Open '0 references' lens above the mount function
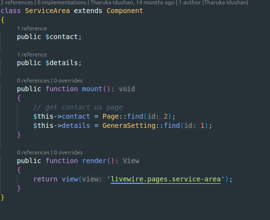The height and width of the screenshot is (220, 270). coord(33,81)
